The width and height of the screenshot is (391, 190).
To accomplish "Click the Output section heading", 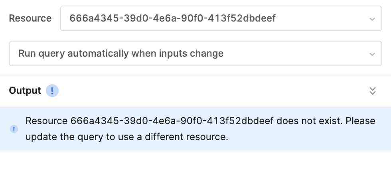I will point(25,91).
